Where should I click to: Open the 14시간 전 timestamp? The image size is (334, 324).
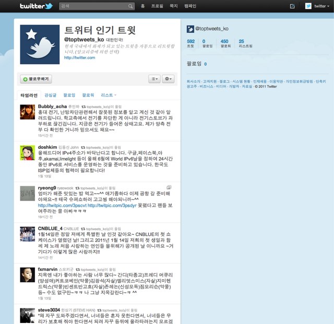[45, 258]
